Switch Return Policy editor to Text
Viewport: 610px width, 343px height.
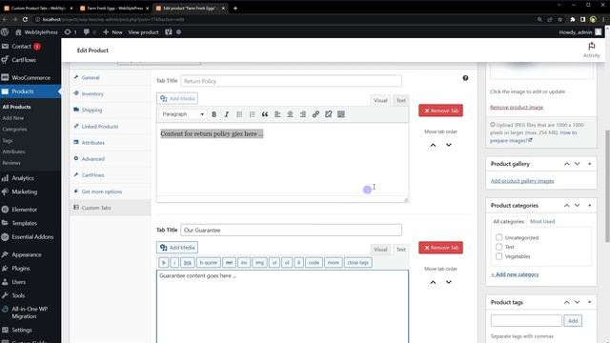pyautogui.click(x=400, y=100)
